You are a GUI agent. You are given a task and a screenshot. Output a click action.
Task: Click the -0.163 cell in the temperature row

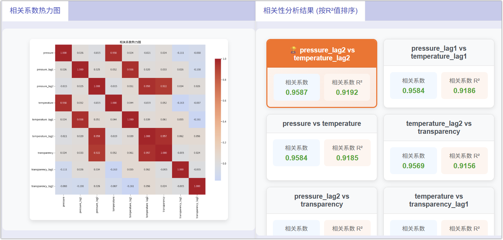point(180,103)
